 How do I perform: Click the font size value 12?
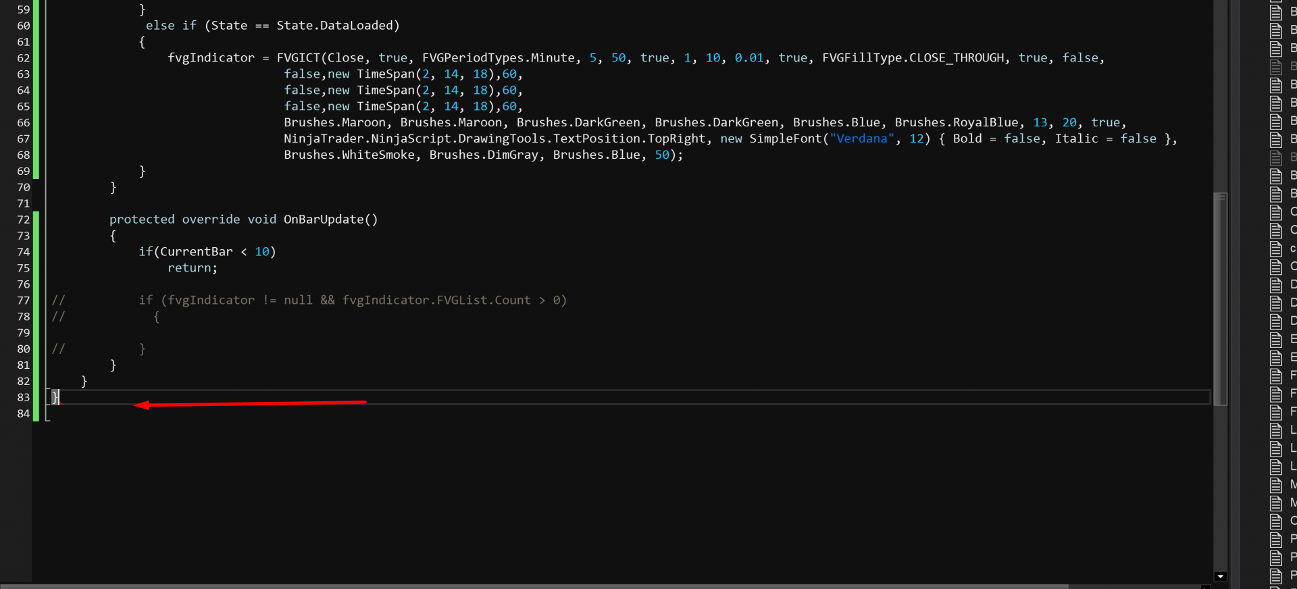click(x=916, y=139)
